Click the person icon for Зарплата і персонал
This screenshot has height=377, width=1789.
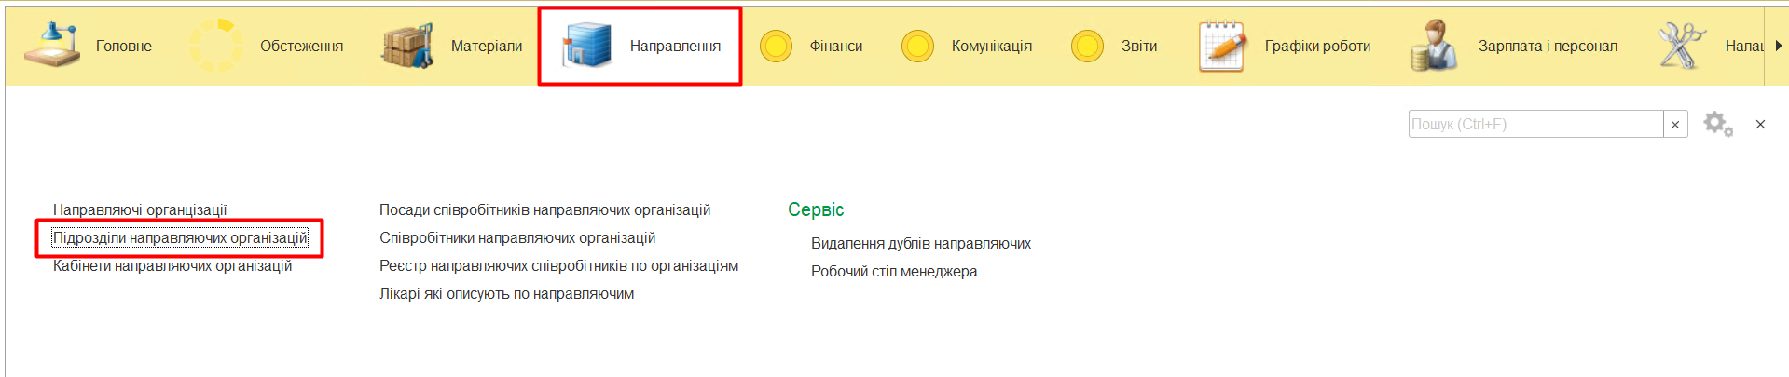1434,46
